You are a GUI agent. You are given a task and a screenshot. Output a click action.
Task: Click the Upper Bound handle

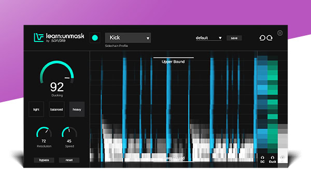pos(173,58)
